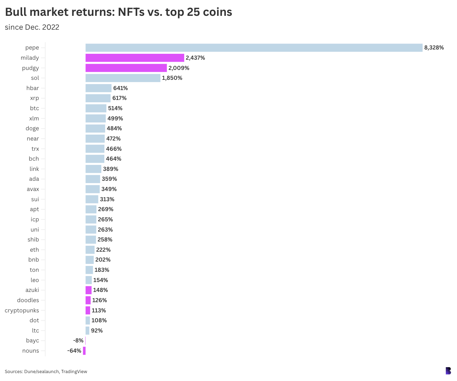
Task: Select the magenta milady bar
Action: coord(135,58)
